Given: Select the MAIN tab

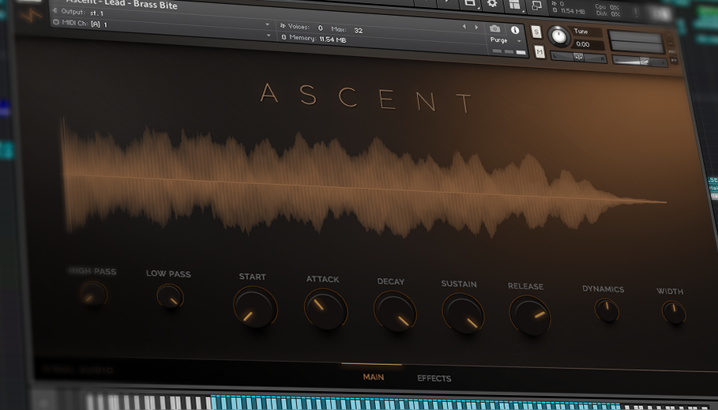Looking at the screenshot, I should [x=374, y=377].
